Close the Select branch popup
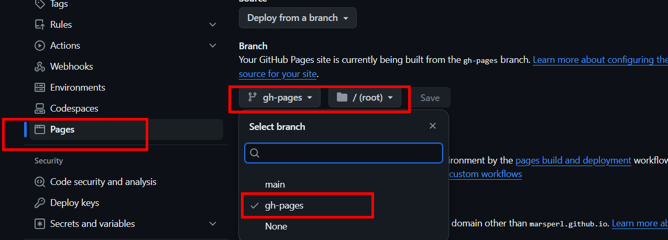This screenshot has height=240, width=668. click(x=433, y=126)
